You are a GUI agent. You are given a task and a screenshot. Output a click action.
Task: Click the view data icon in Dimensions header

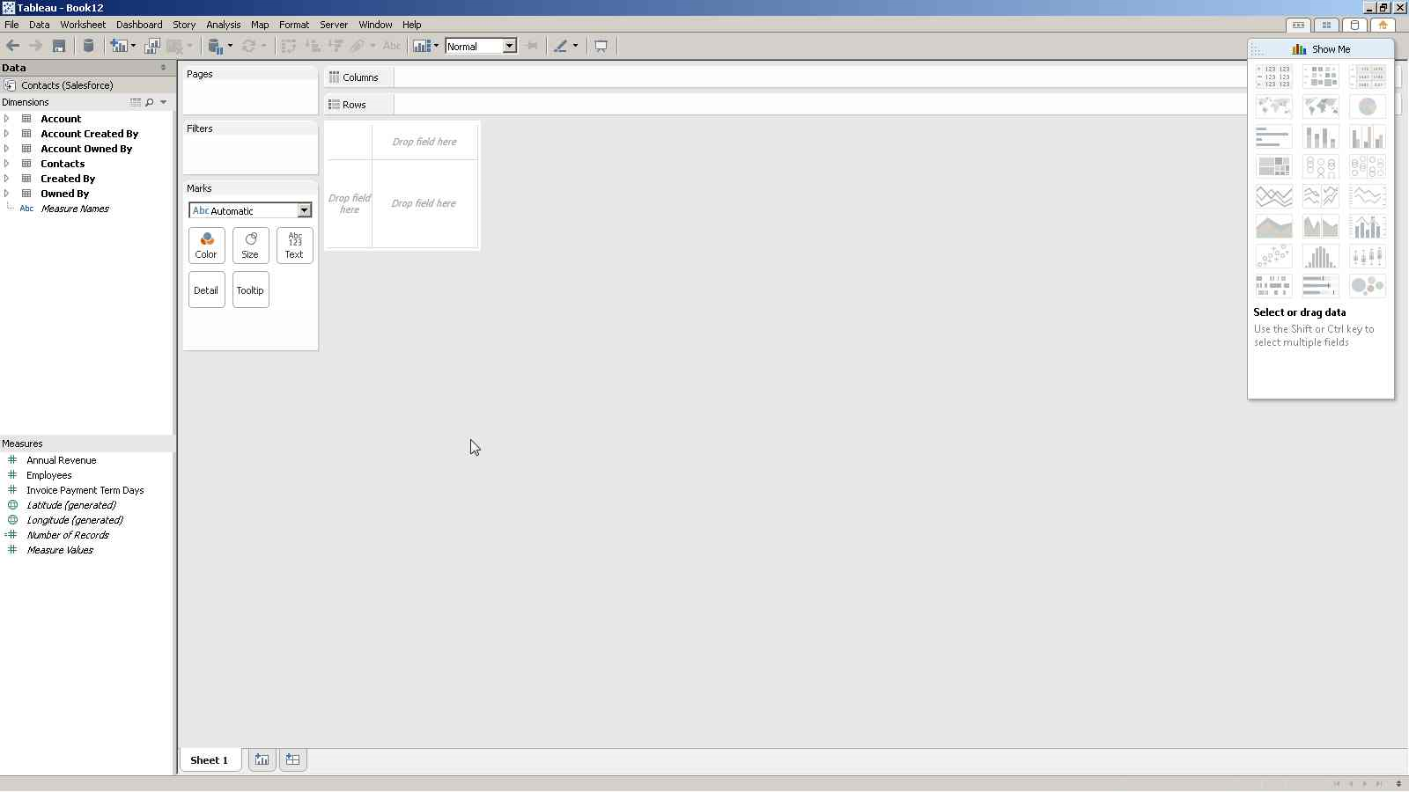coord(136,102)
